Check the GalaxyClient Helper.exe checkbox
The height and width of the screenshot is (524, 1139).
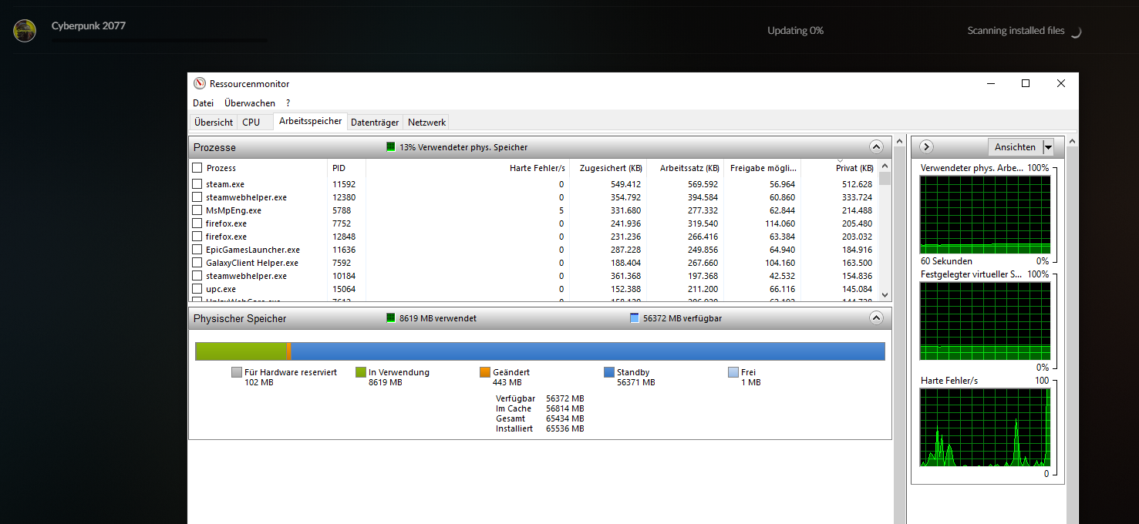point(197,263)
